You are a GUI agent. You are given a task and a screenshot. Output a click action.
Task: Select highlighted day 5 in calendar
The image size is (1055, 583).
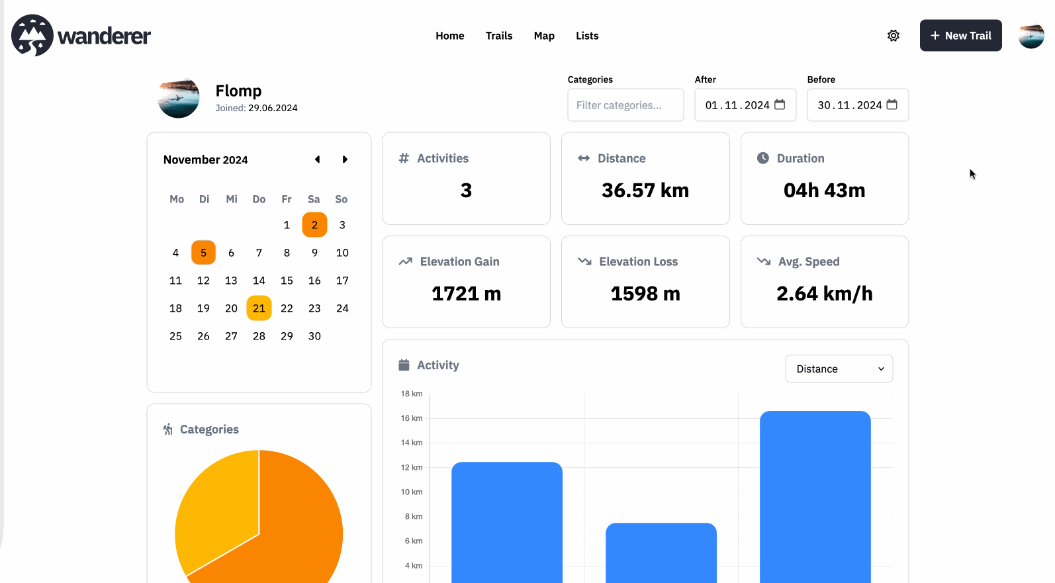tap(203, 253)
